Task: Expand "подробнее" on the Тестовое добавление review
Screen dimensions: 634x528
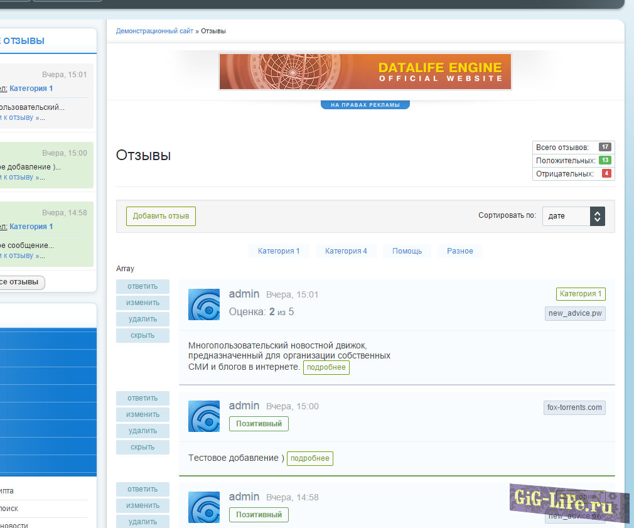Action: (x=309, y=458)
